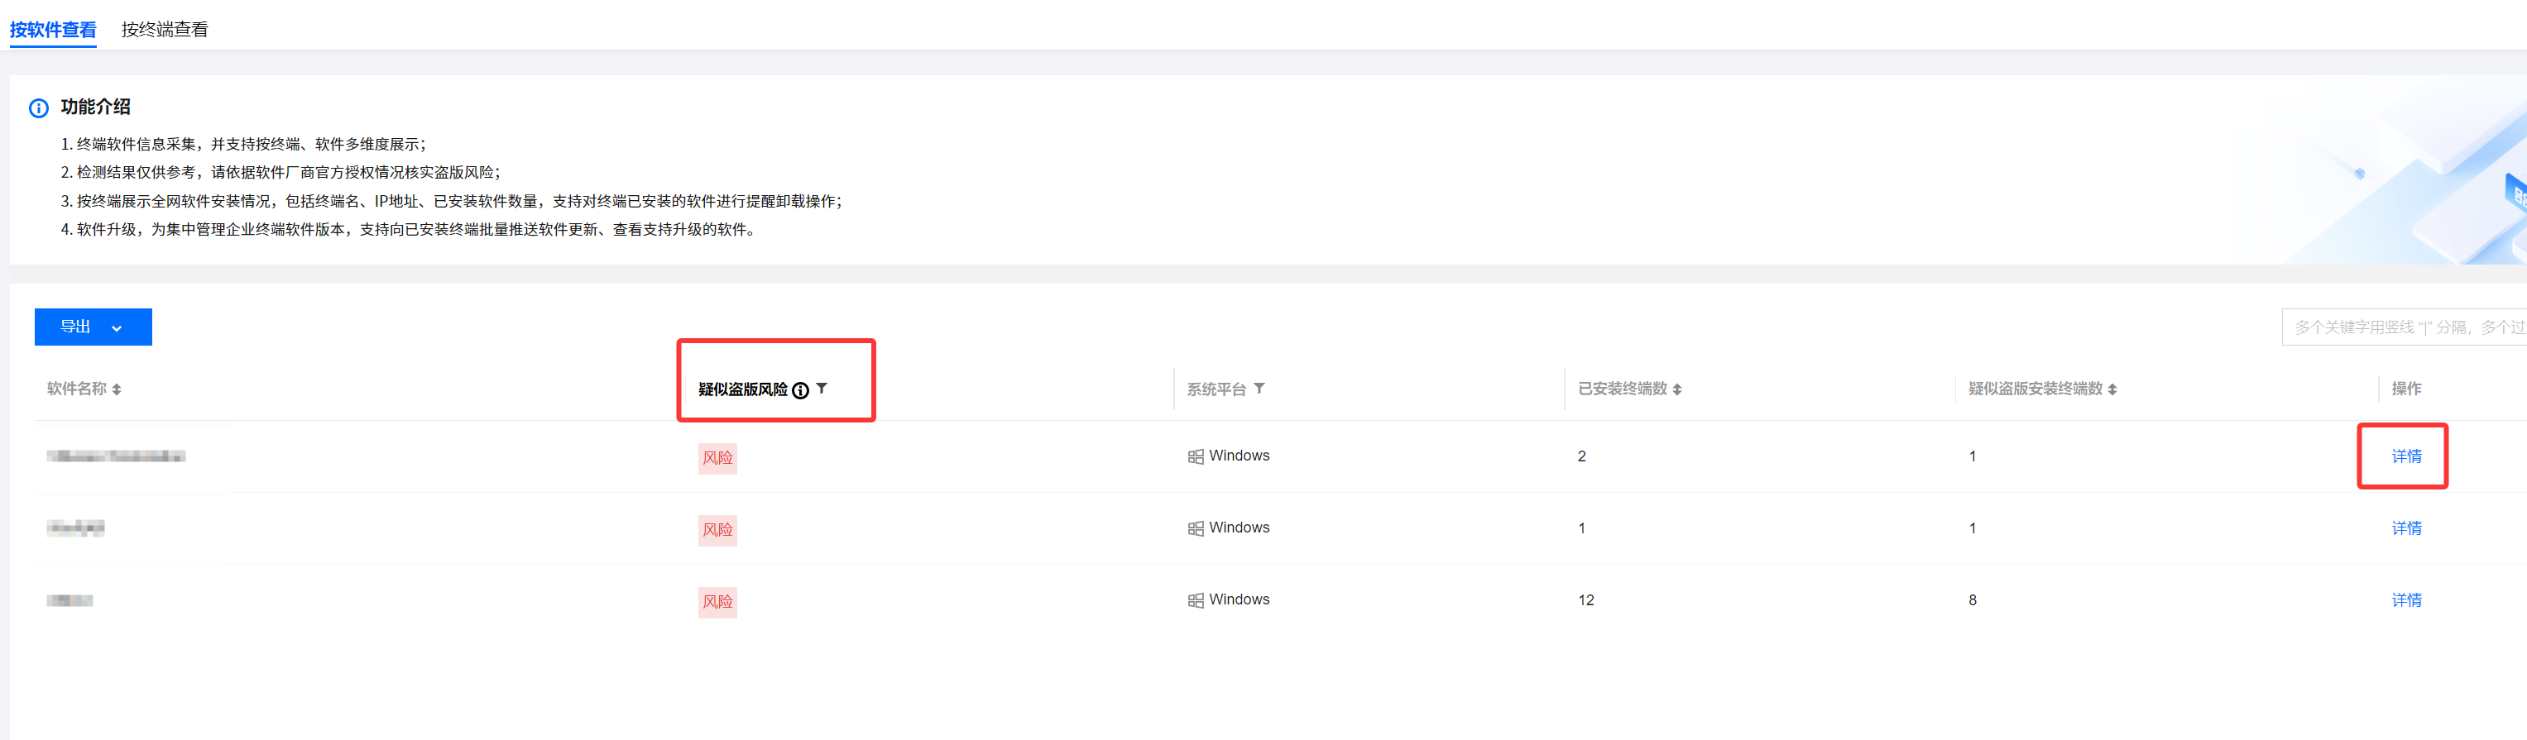Click the 风险 tag in the third row
Viewport: 2527px width, 740px height.
coord(717,602)
